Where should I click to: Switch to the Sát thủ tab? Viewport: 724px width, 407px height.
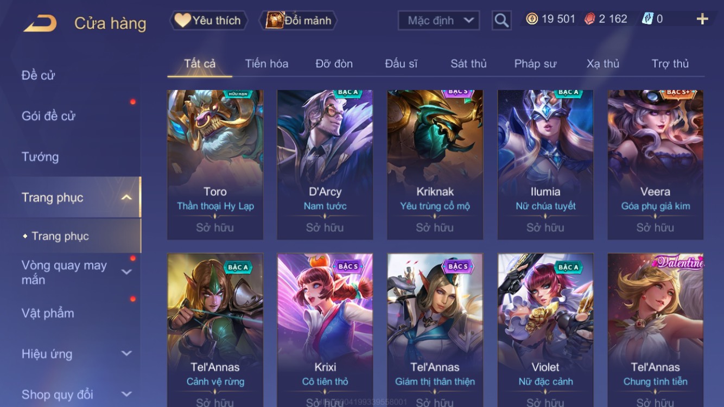[x=468, y=63]
